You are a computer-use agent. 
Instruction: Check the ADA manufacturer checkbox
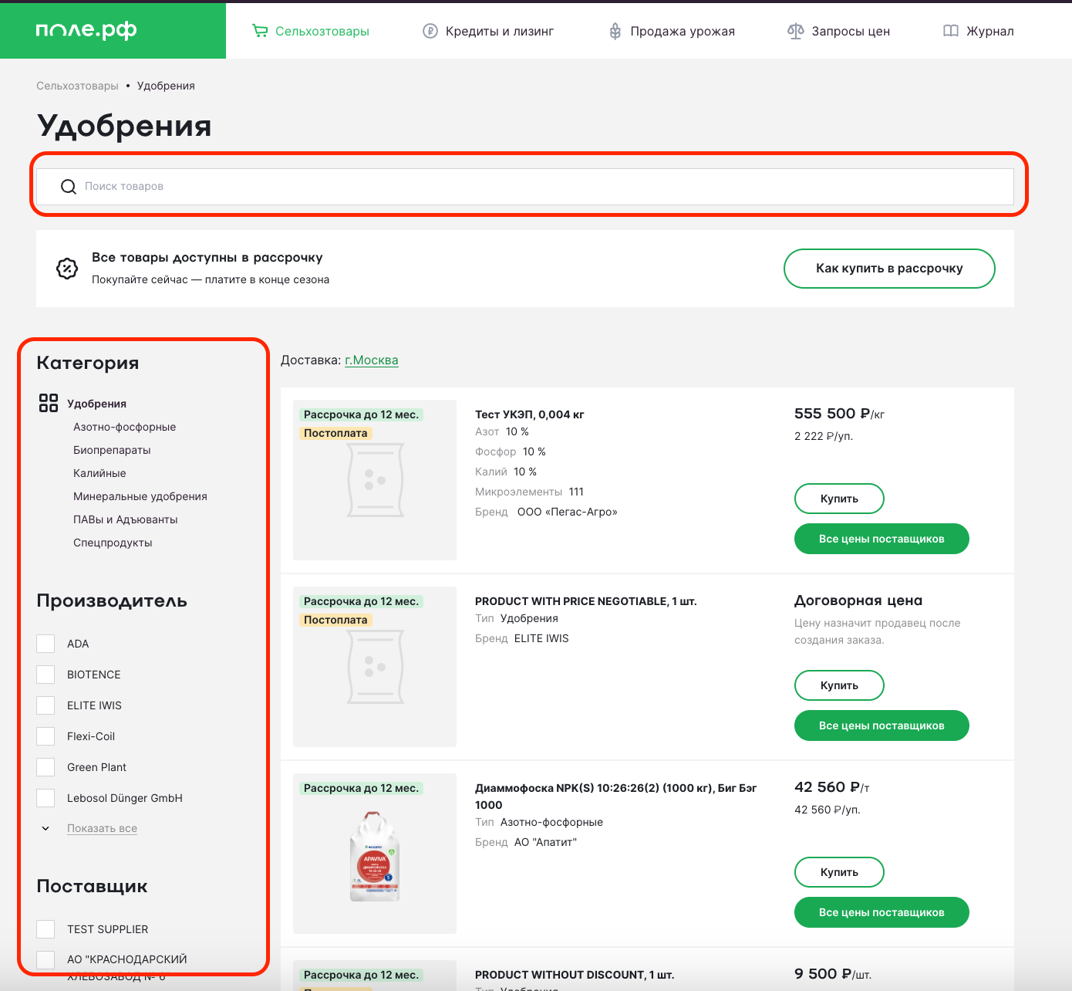tap(46, 644)
